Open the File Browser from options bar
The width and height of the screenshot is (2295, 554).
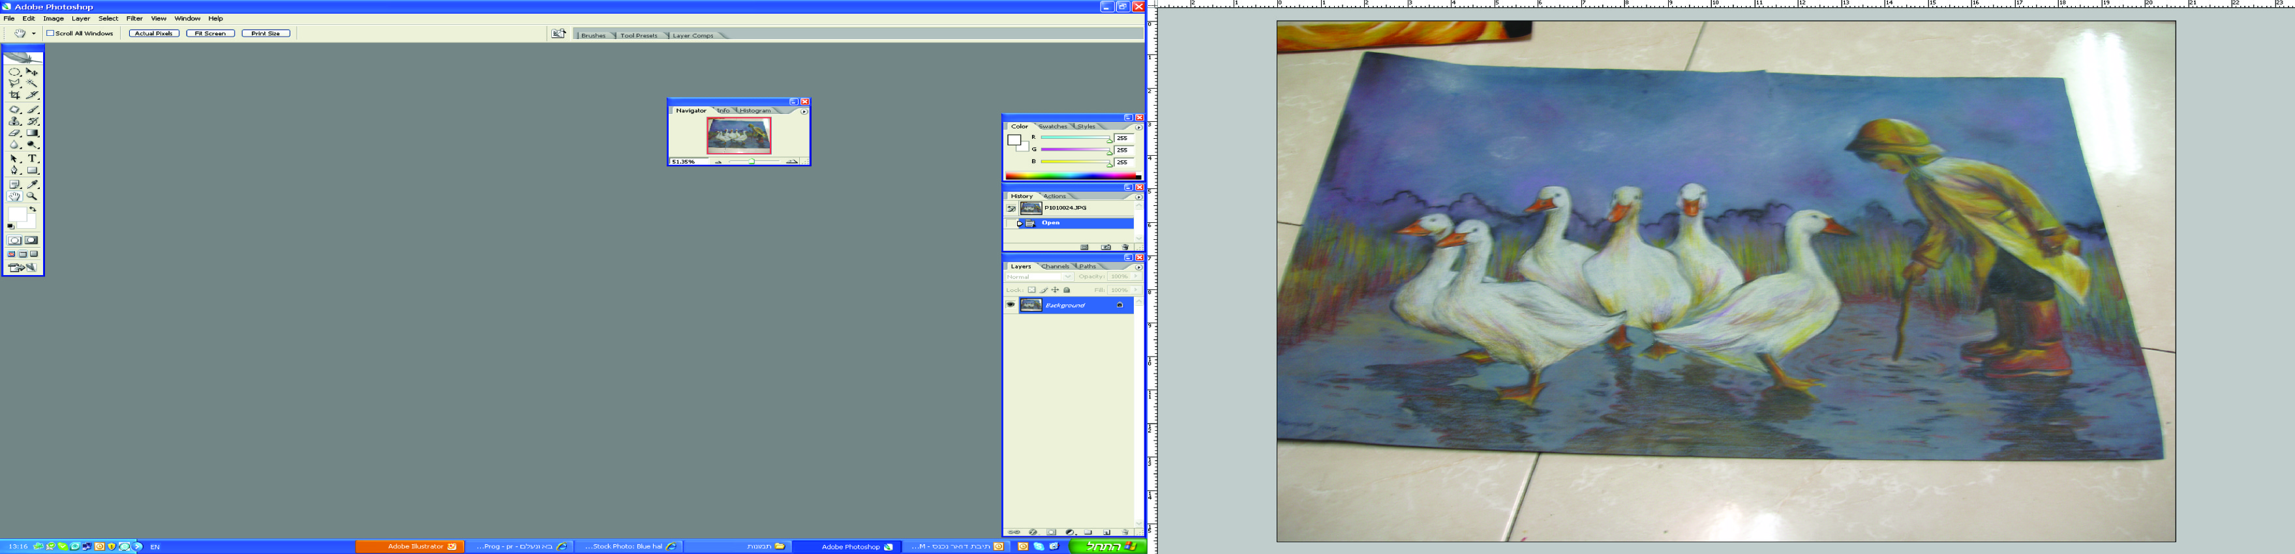coord(558,34)
